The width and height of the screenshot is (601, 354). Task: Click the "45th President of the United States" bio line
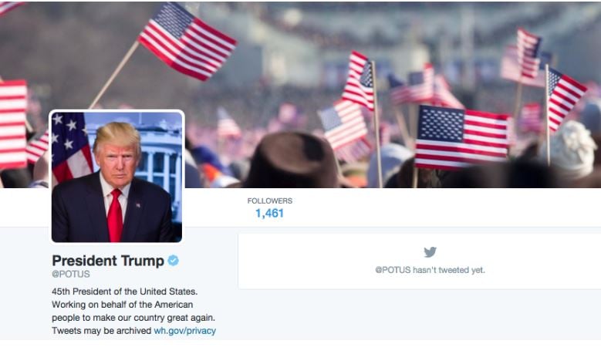(x=124, y=292)
